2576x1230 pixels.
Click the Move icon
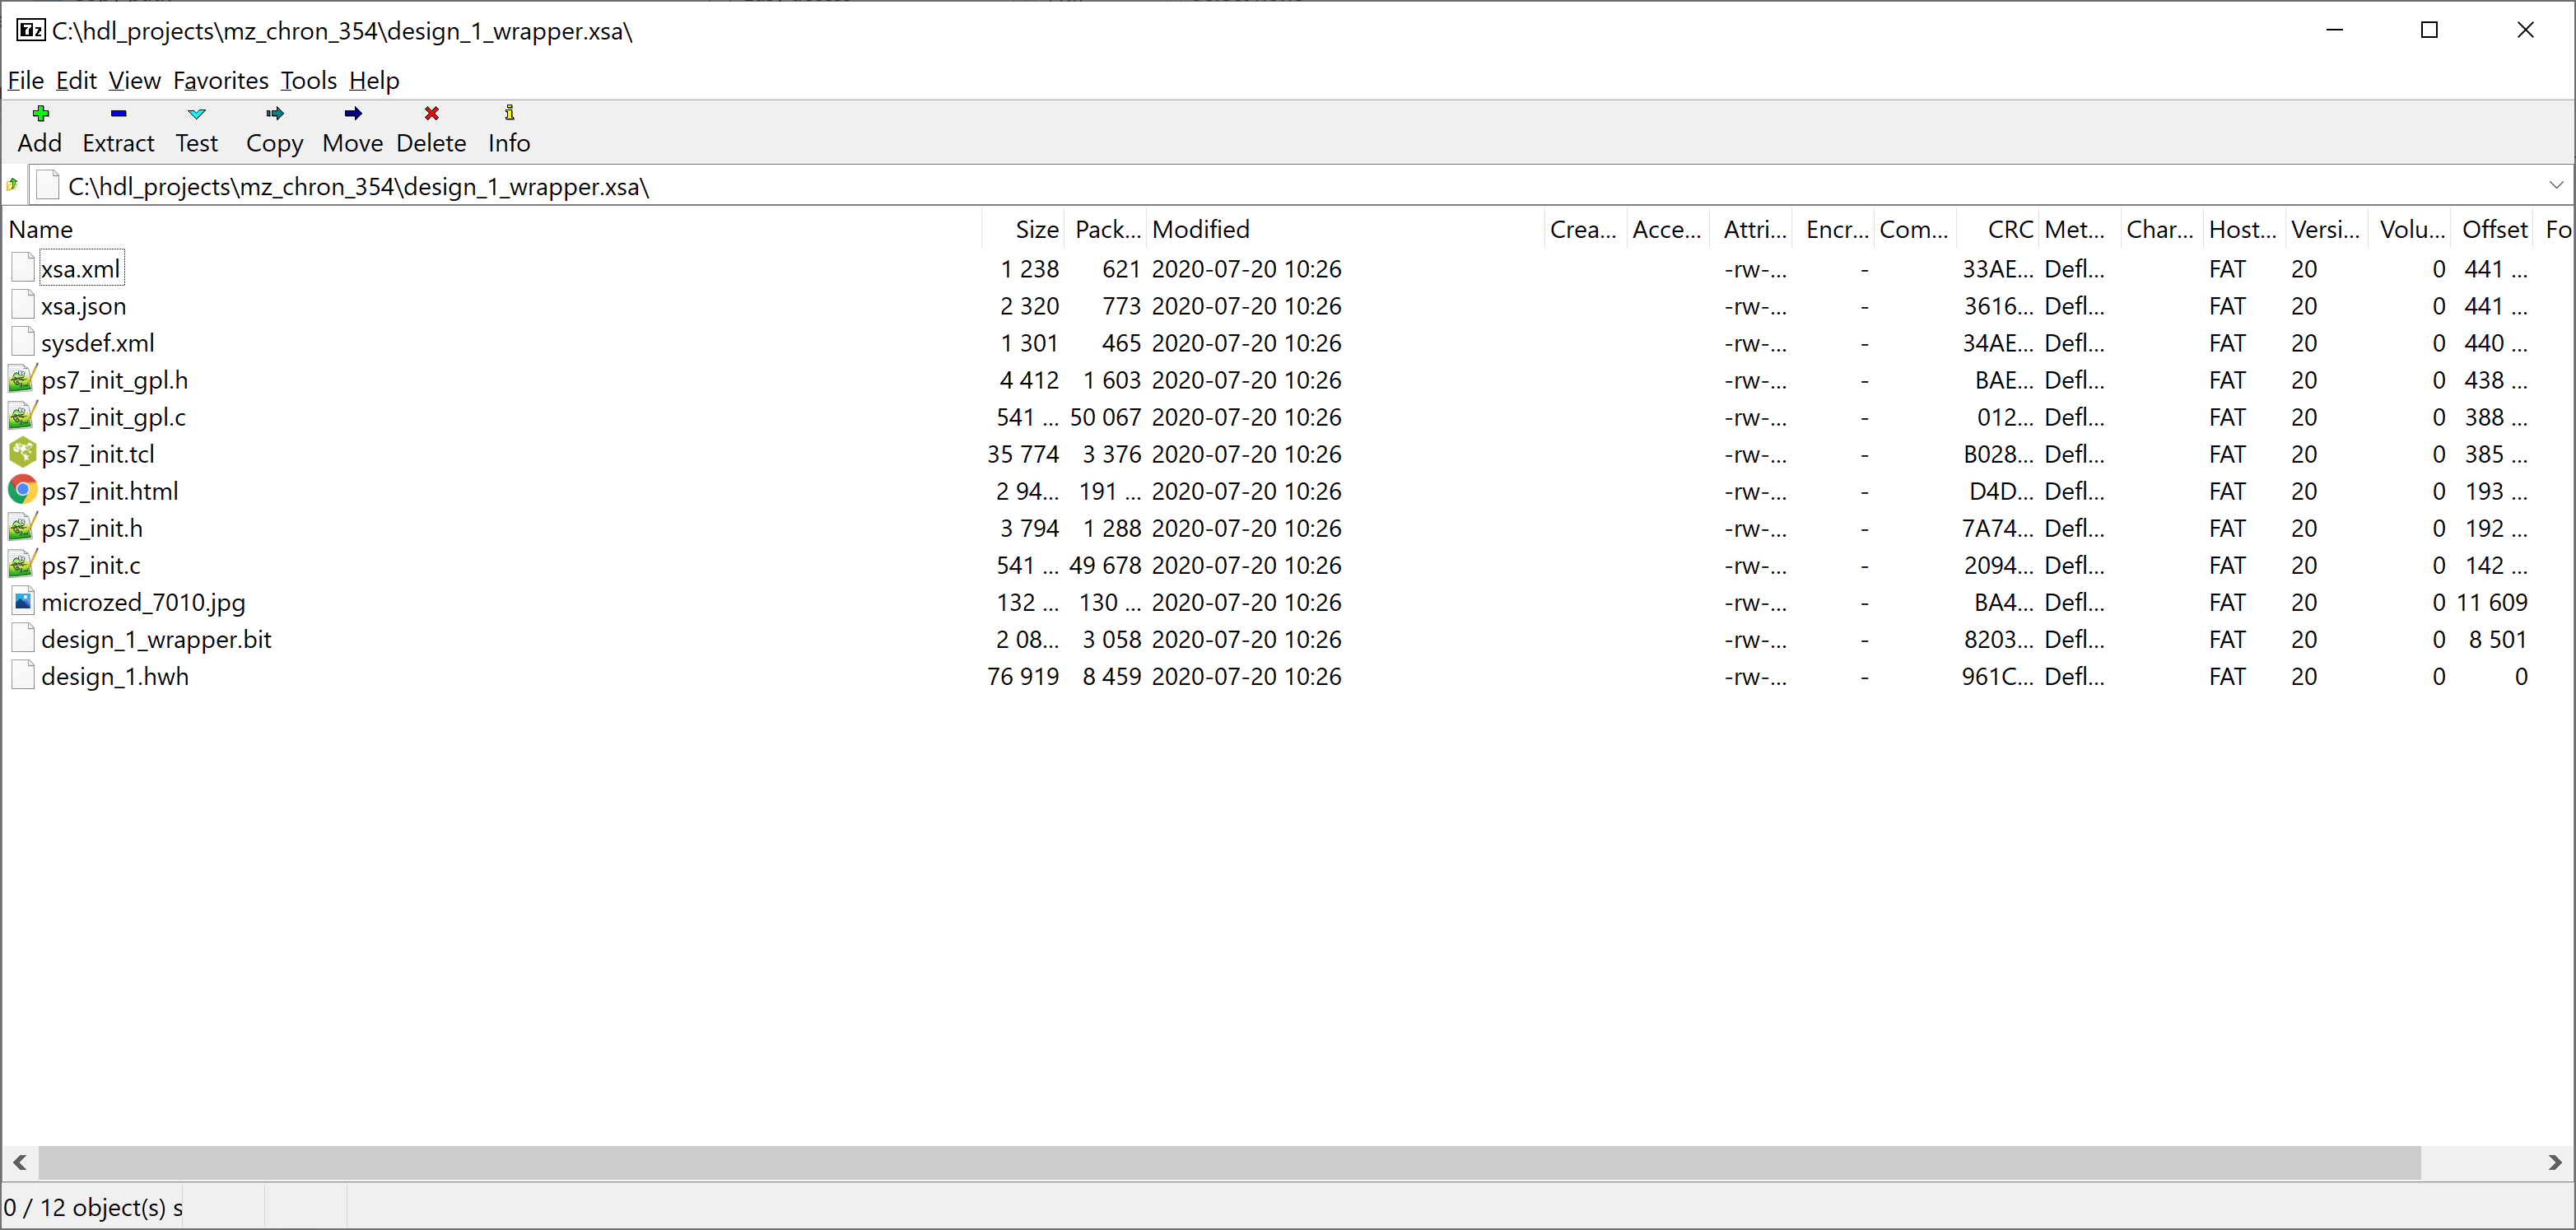tap(352, 128)
